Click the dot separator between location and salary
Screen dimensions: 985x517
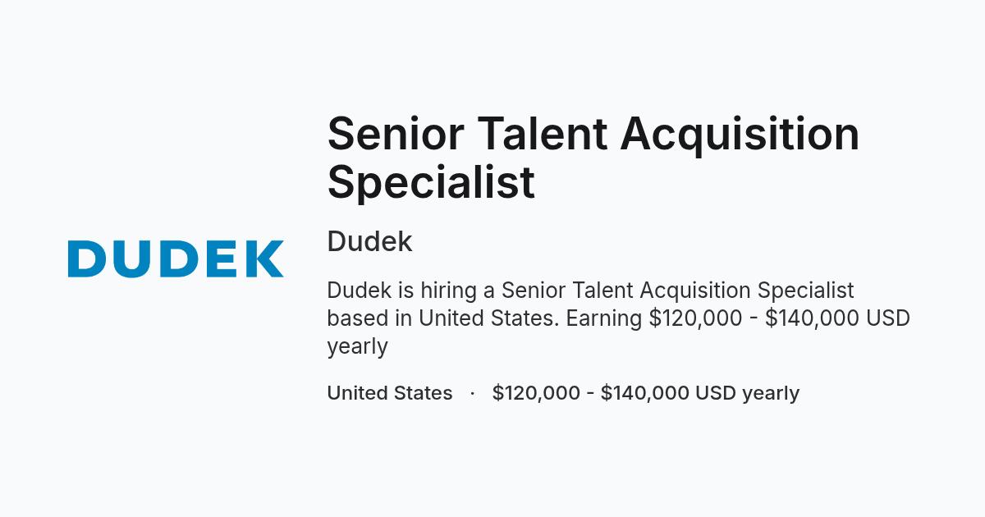(473, 393)
